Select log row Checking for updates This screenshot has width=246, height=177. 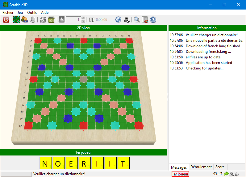(207, 68)
